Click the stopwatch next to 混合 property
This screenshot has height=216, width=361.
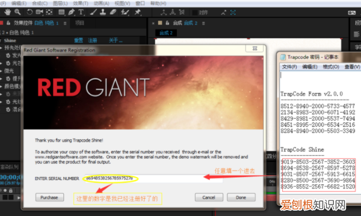click(8, 109)
